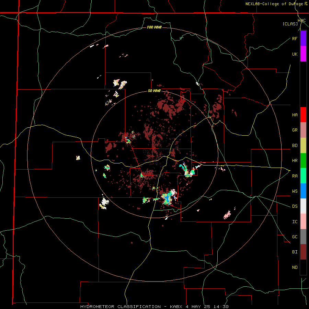Click the BD legend label
309x309 pixels.
coord(295,146)
